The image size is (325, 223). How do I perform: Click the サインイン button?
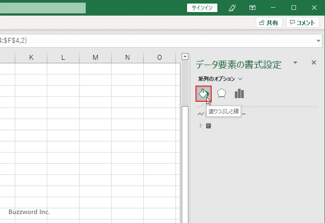click(x=202, y=8)
